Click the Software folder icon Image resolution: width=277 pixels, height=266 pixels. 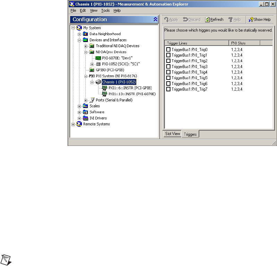tap(85, 112)
